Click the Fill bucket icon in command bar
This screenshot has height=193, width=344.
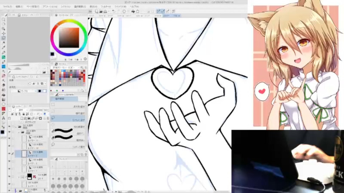pyautogui.click(x=133, y=11)
